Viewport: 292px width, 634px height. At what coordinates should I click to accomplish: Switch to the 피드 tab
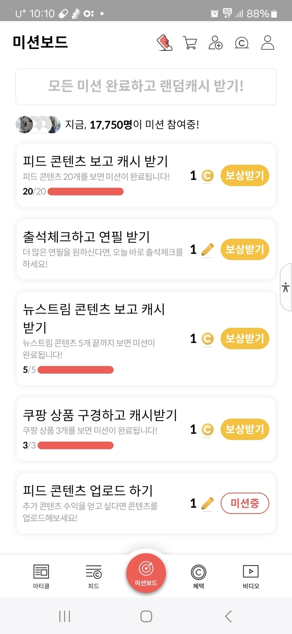click(x=94, y=576)
